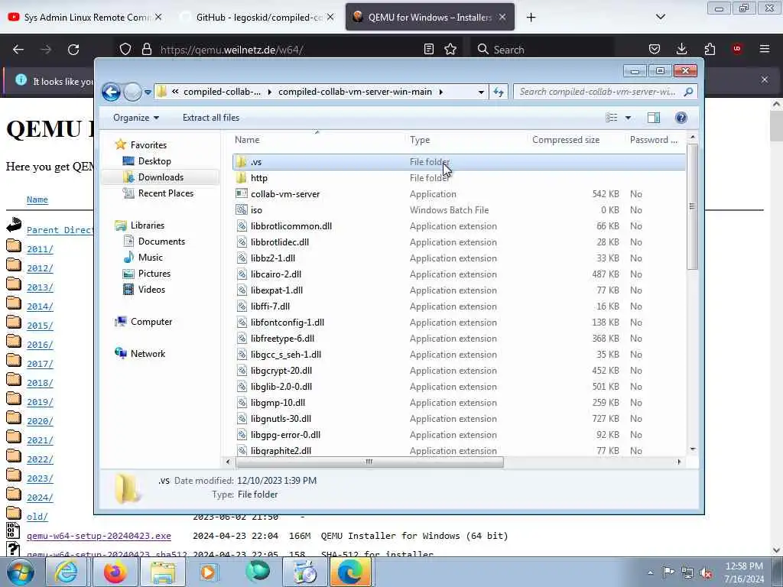Select Network in the navigation pane
Screen dimensions: 783x587
(x=148, y=353)
